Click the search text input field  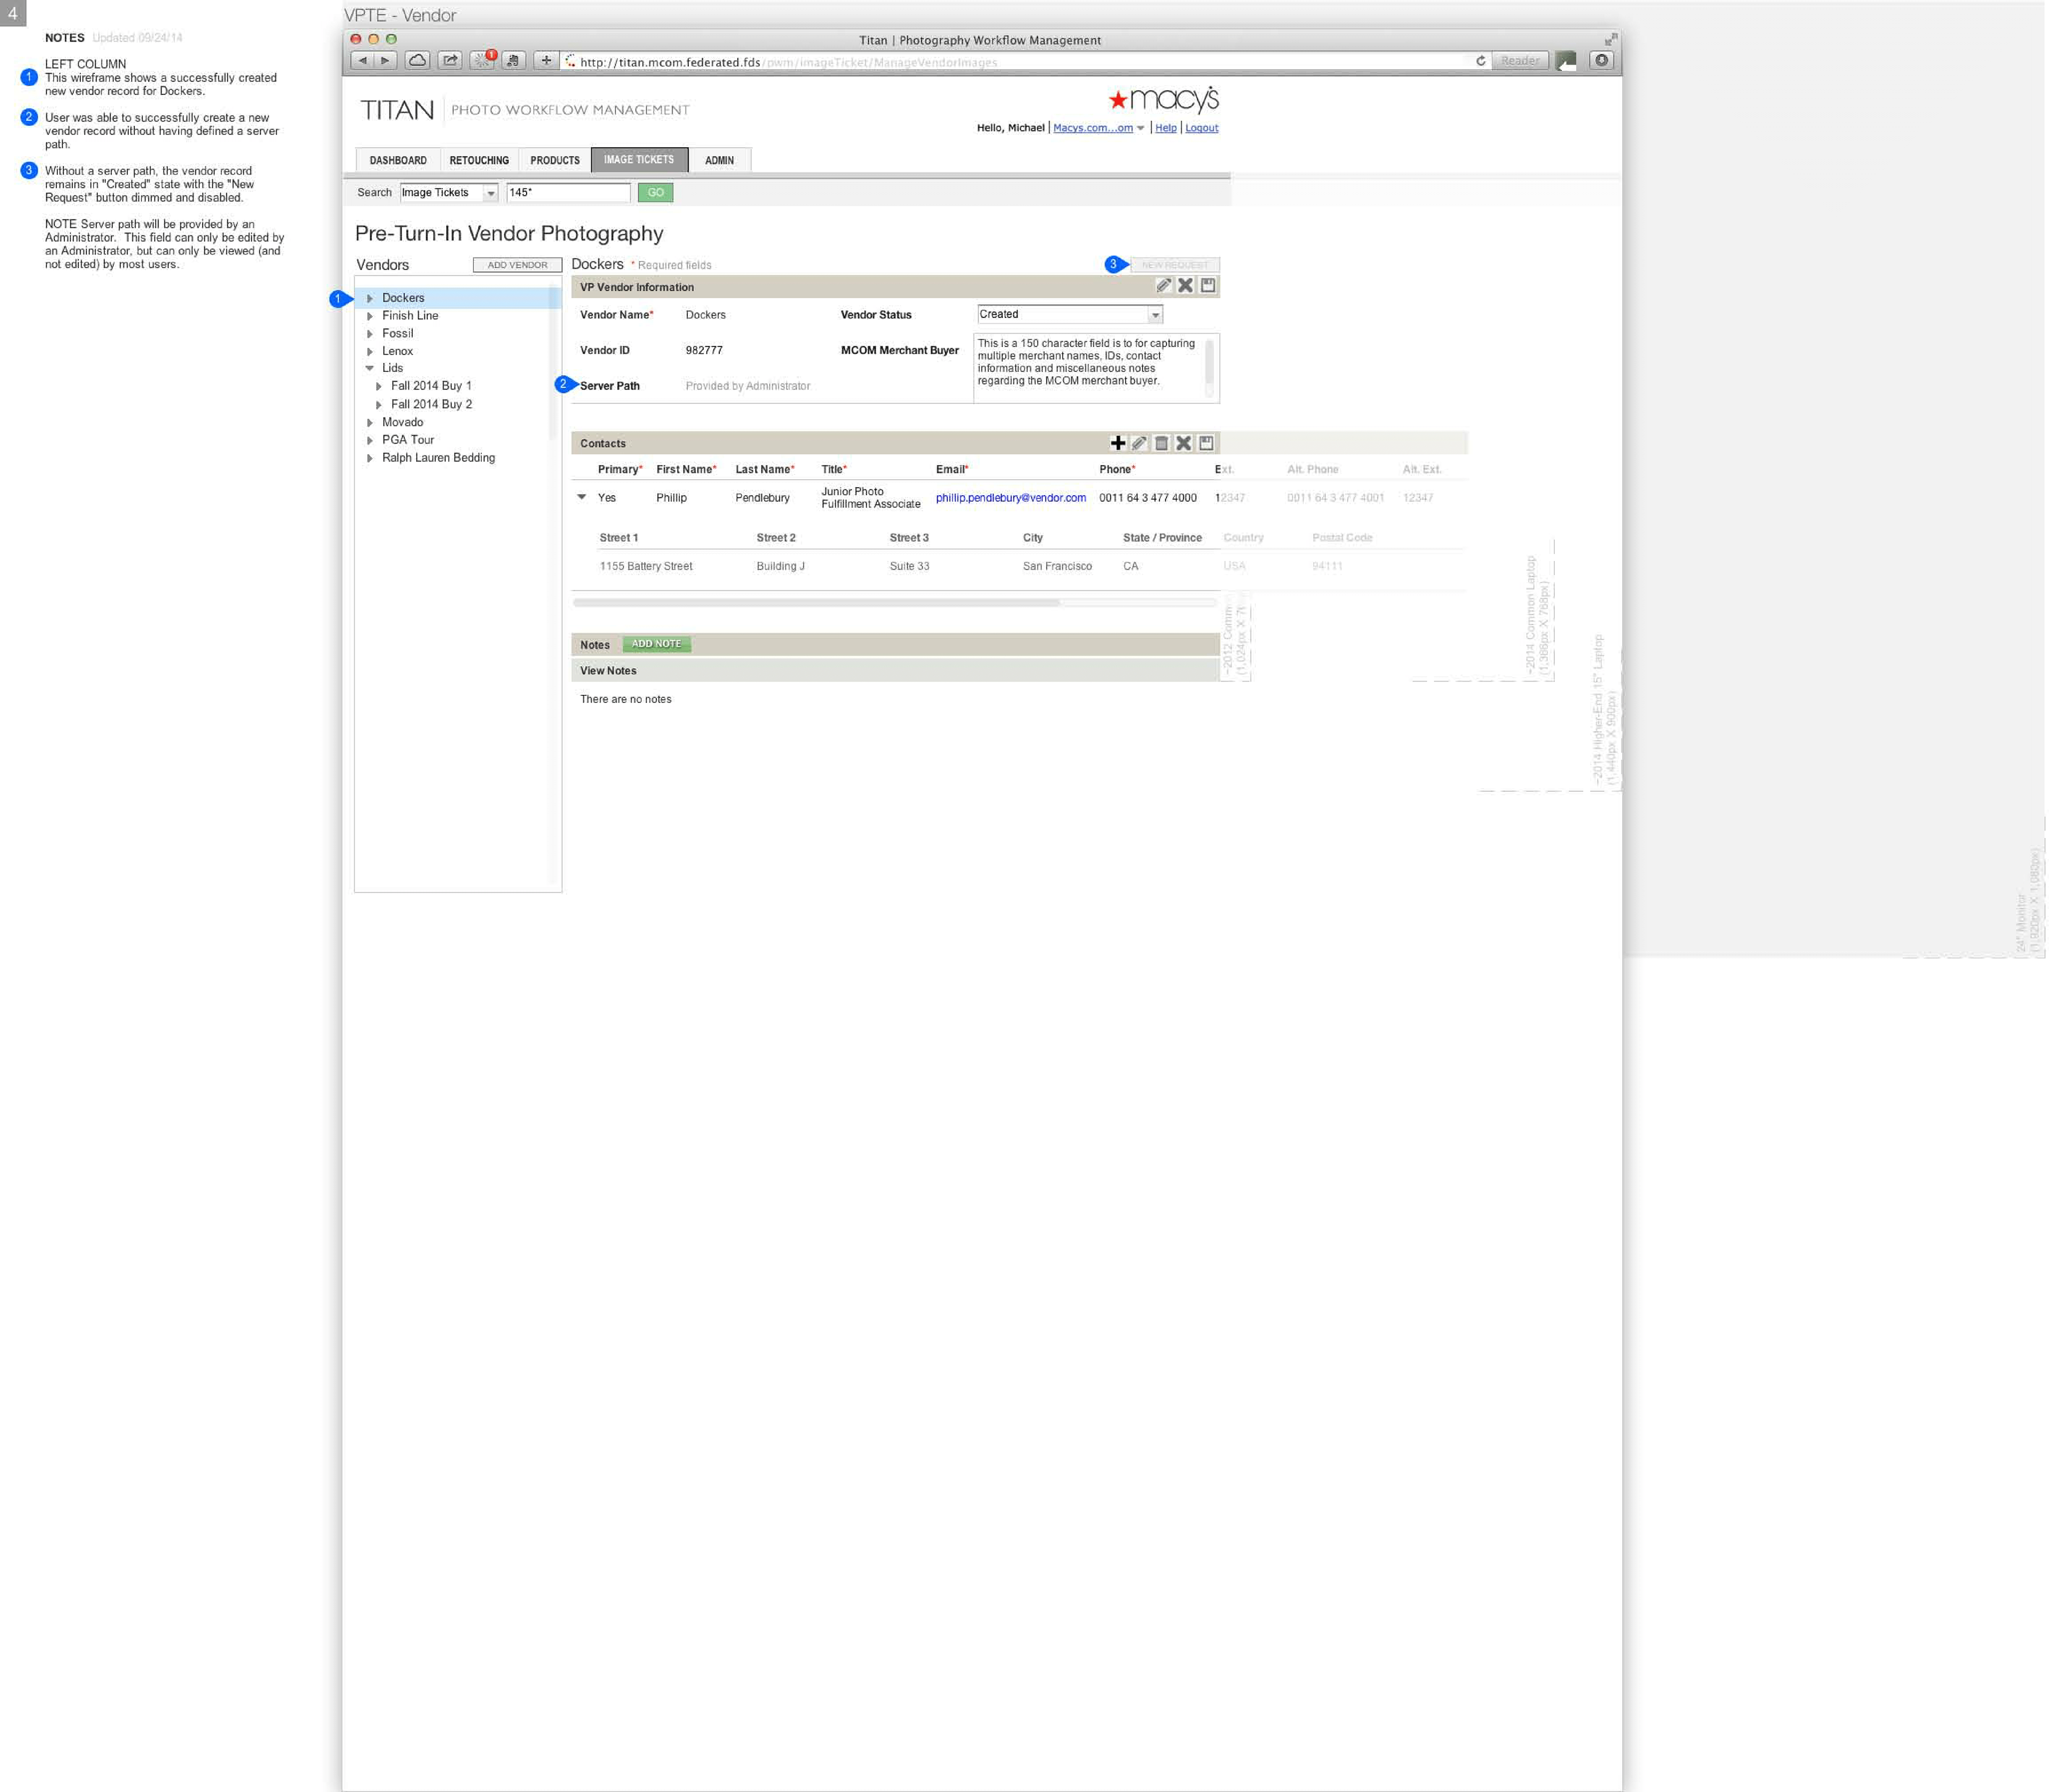[x=568, y=193]
